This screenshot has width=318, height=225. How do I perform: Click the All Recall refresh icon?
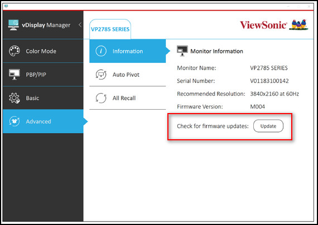pos(101,98)
